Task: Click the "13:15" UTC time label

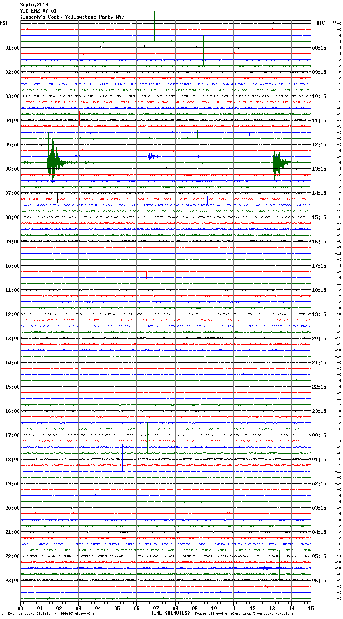Action: [x=319, y=169]
